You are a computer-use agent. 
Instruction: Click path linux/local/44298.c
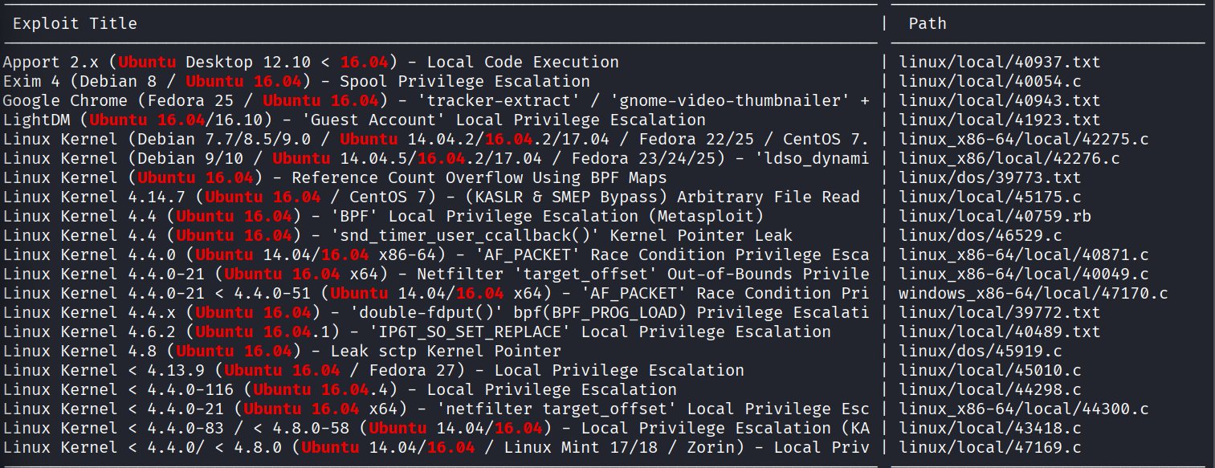(x=990, y=389)
